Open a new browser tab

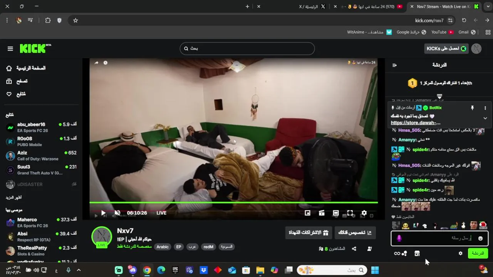(247, 7)
